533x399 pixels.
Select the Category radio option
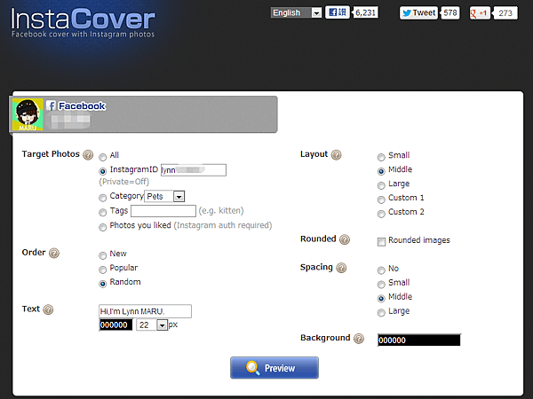pos(103,198)
